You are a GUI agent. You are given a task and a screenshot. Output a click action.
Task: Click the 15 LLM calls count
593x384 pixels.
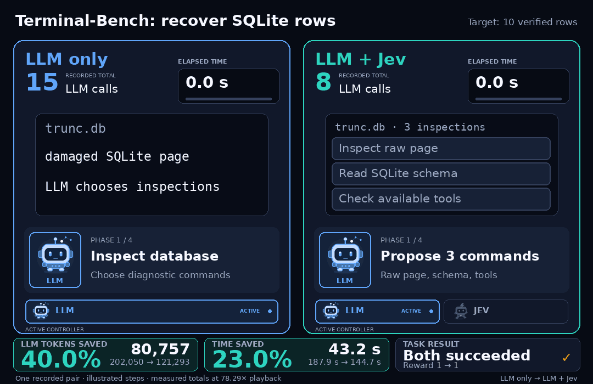pos(42,82)
